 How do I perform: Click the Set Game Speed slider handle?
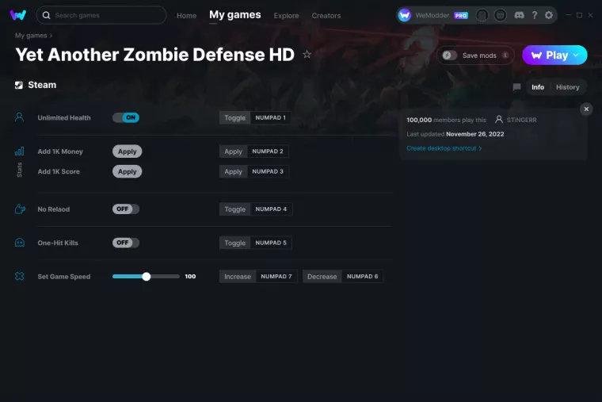(x=147, y=277)
